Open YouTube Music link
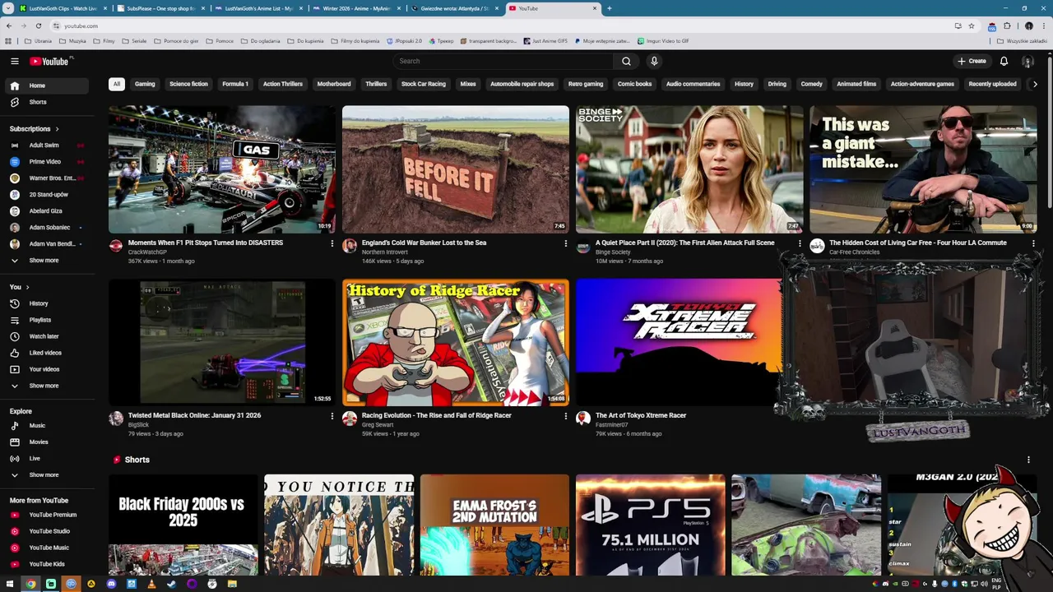The width and height of the screenshot is (1053, 592). click(49, 548)
